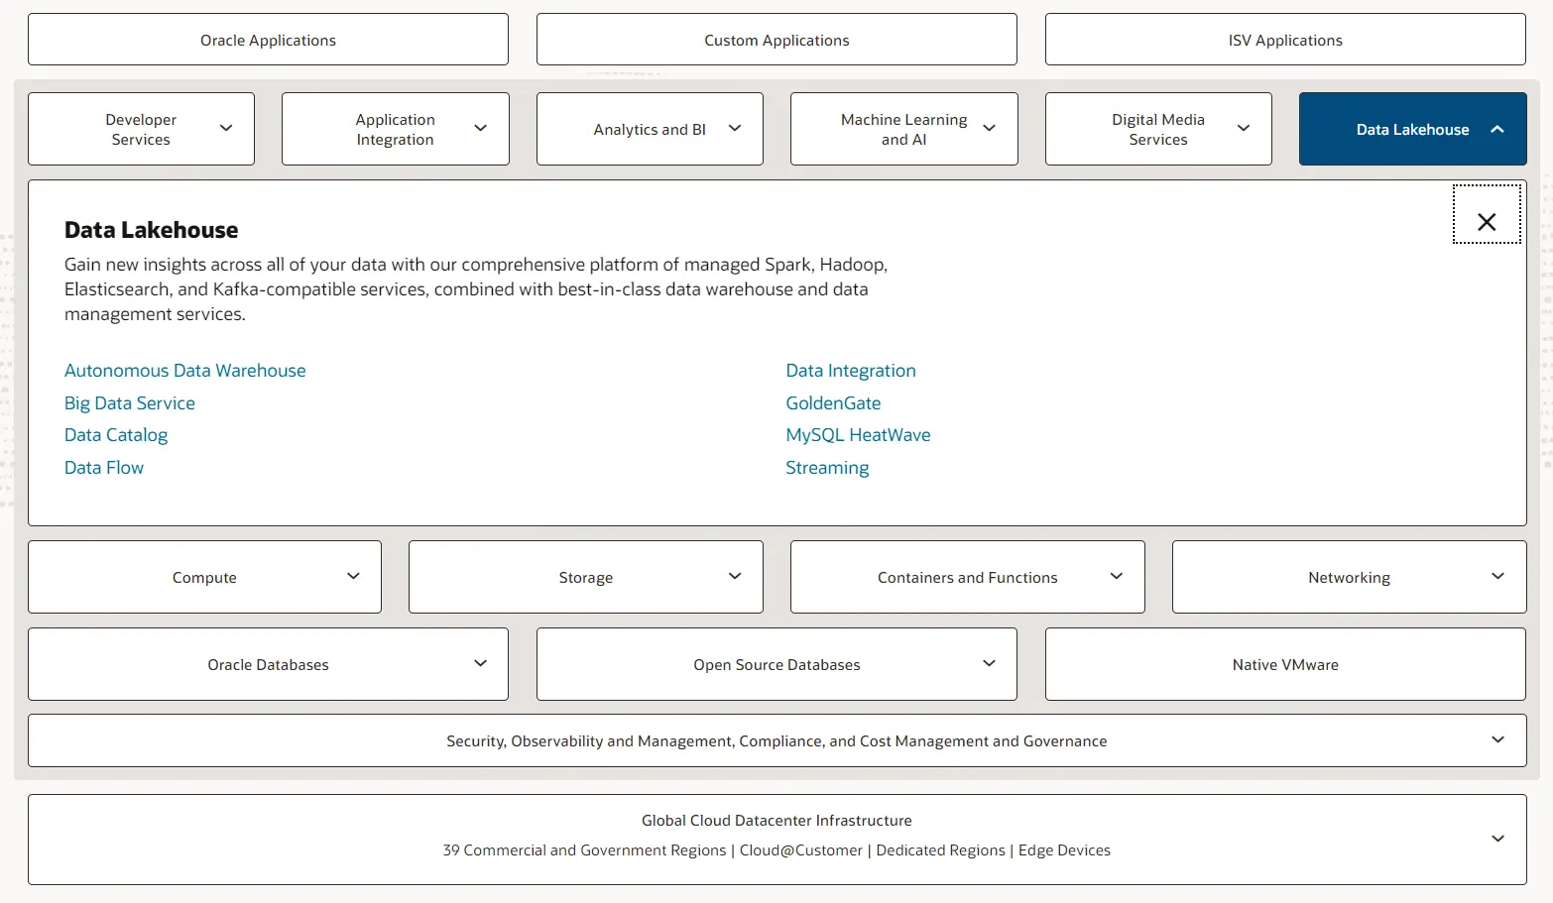
Task: Open the Native VMware box
Action: pos(1285,664)
